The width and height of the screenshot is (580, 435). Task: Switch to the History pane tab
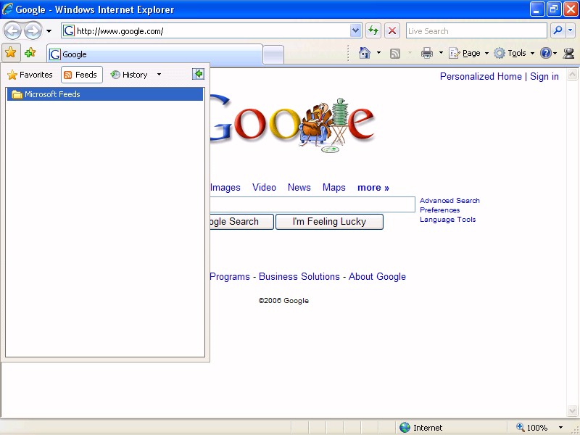coord(130,75)
